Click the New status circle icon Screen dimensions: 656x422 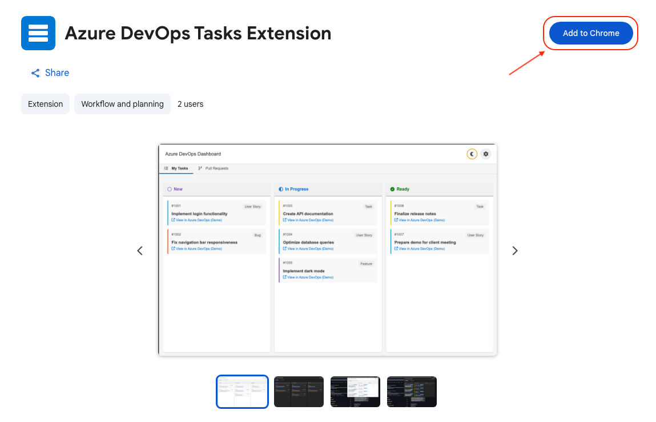click(x=170, y=189)
